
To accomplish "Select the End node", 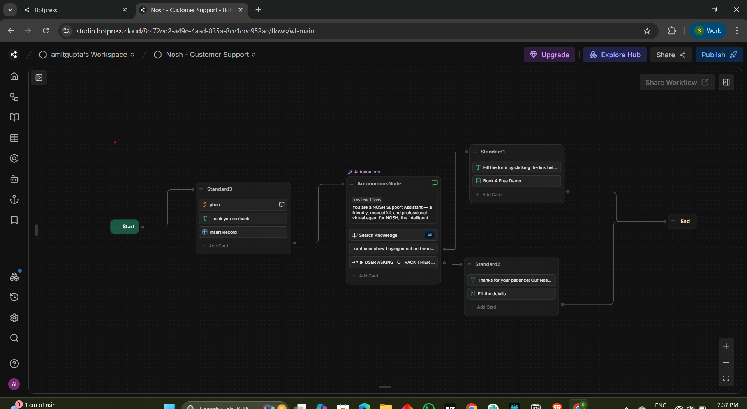I will point(682,221).
